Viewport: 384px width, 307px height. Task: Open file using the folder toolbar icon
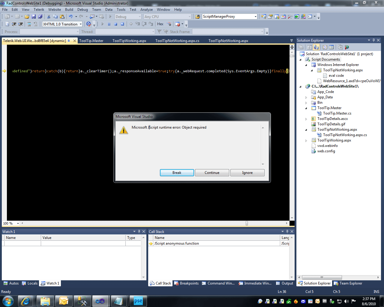tap(27, 17)
